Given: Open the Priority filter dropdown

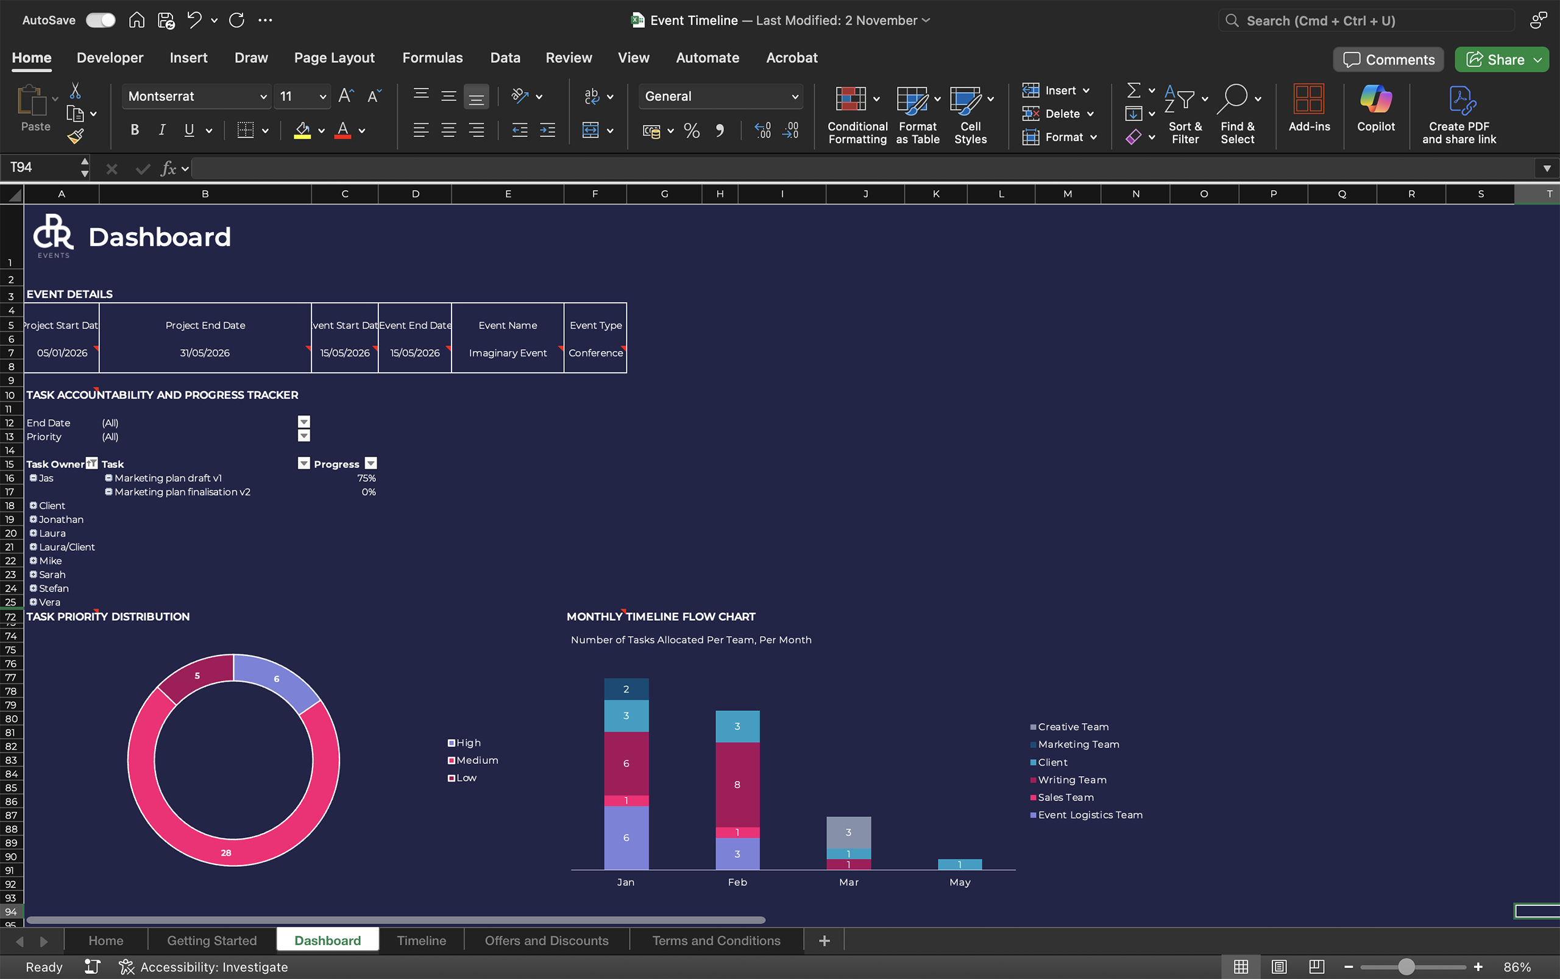Looking at the screenshot, I should 303,436.
